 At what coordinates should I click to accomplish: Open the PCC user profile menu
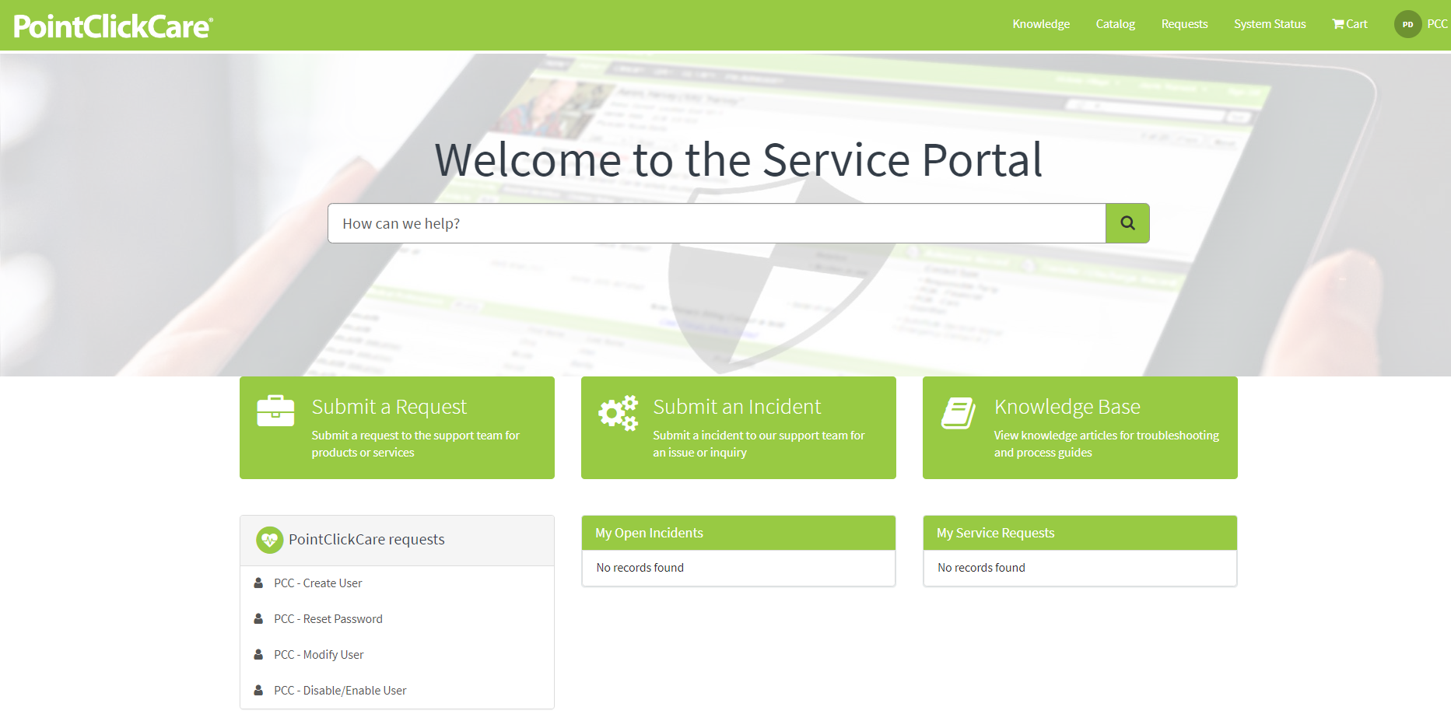tap(1437, 24)
